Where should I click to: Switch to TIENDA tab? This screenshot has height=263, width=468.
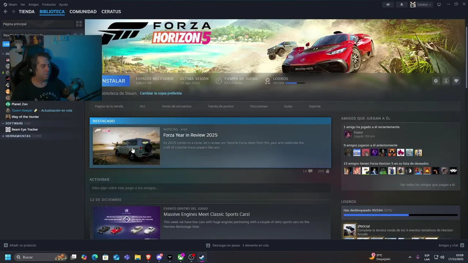pos(27,12)
